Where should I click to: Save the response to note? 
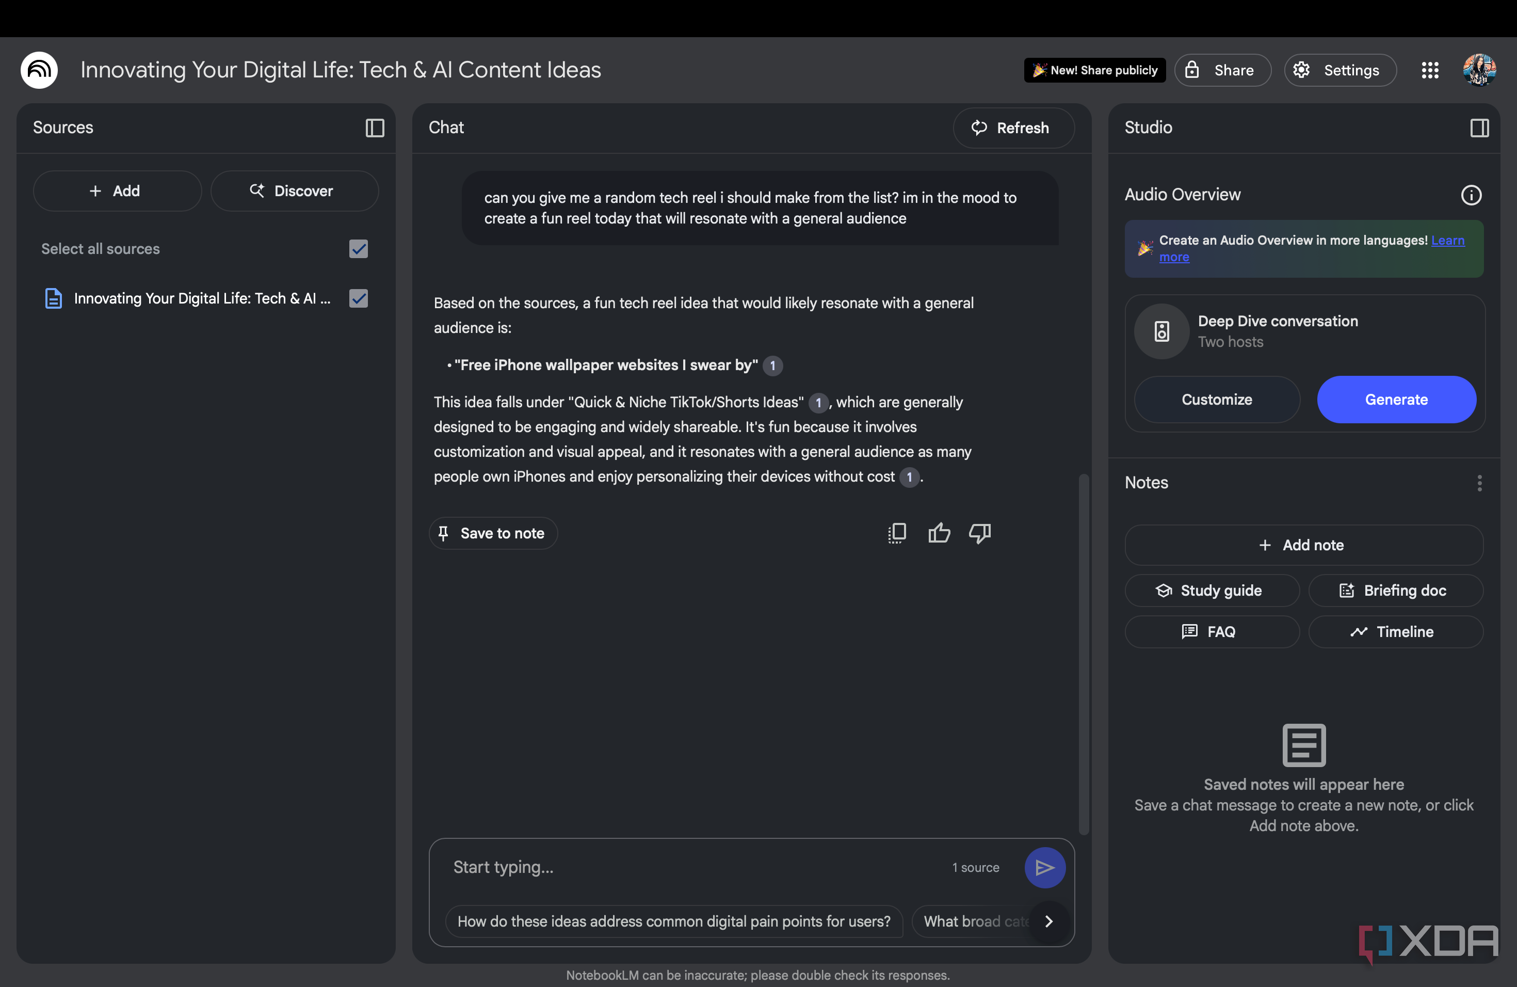pyautogui.click(x=493, y=533)
